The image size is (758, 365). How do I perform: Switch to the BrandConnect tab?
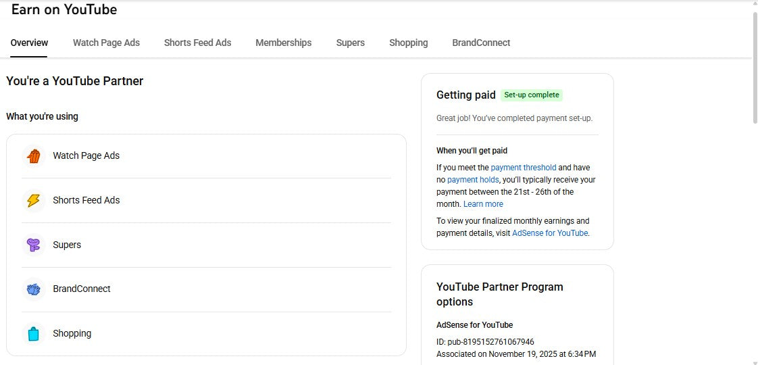point(481,43)
